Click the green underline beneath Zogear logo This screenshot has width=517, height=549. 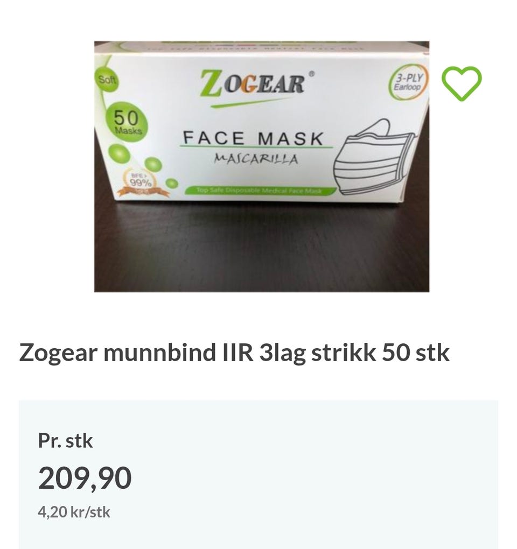pos(250,103)
